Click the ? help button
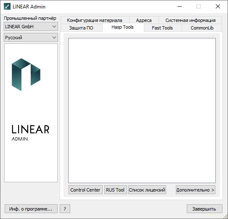Viewport: 228px width, 219px height. click(65, 209)
